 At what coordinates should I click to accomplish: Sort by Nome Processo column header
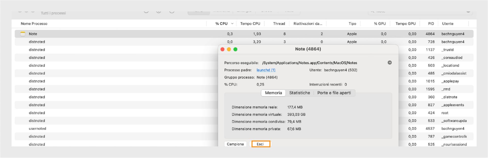(x=34, y=24)
